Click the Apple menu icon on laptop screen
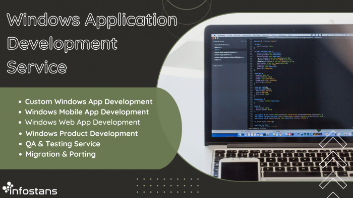Image resolution: width=353 pixels, height=198 pixels. [x=214, y=35]
